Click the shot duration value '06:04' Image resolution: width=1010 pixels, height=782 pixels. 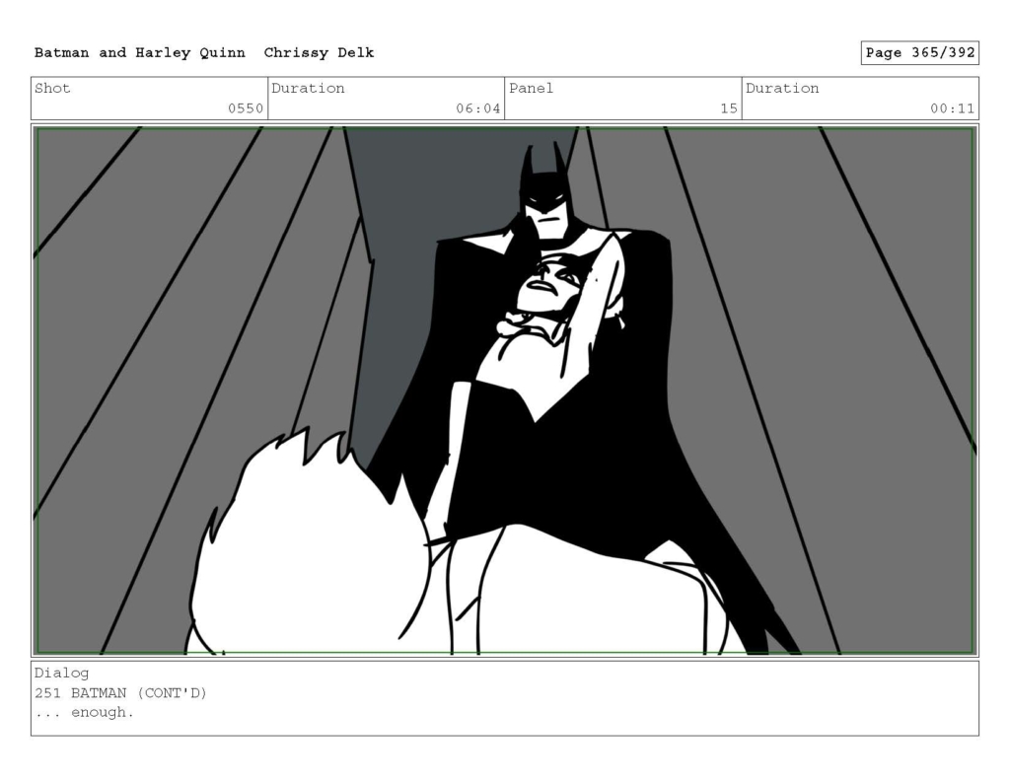478,108
